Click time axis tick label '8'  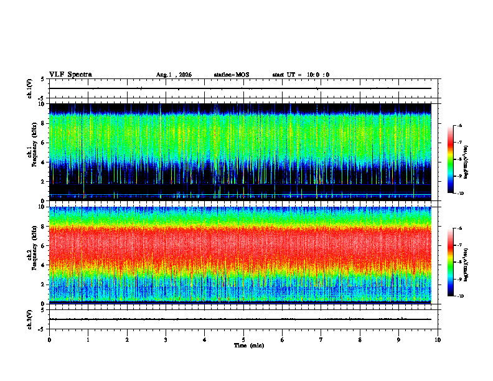(x=360, y=340)
